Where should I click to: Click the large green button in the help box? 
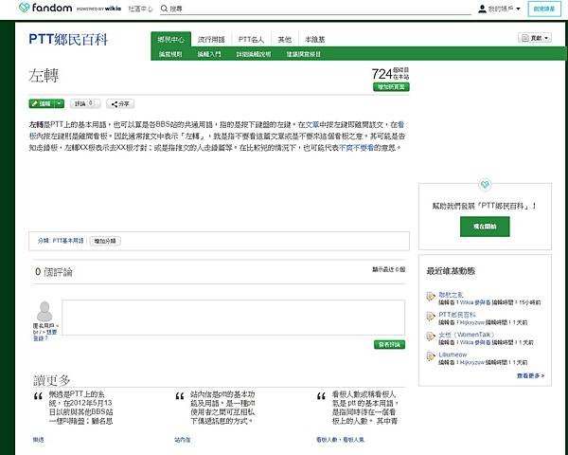(485, 227)
